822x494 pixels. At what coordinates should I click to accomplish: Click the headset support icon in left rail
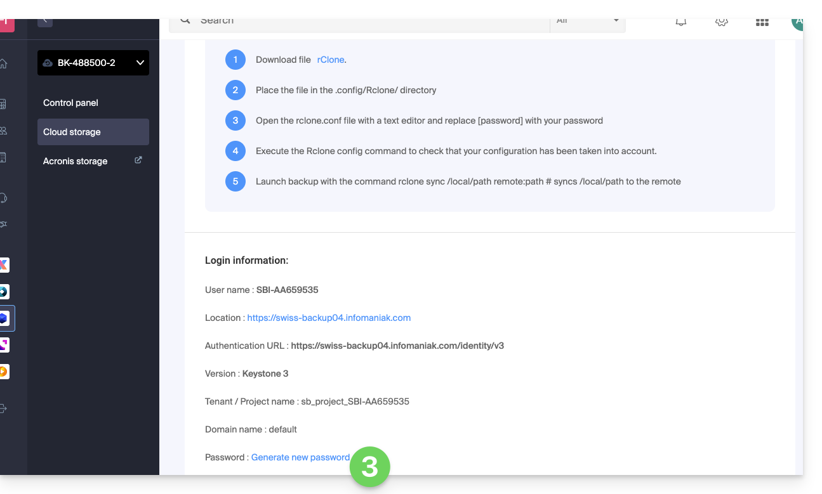pyautogui.click(x=4, y=198)
